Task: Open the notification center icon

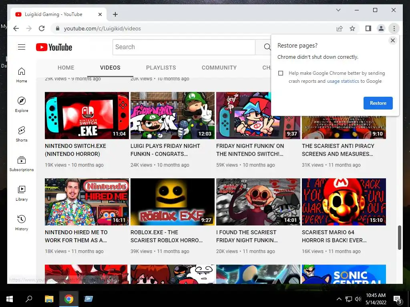Action: tap(398, 299)
